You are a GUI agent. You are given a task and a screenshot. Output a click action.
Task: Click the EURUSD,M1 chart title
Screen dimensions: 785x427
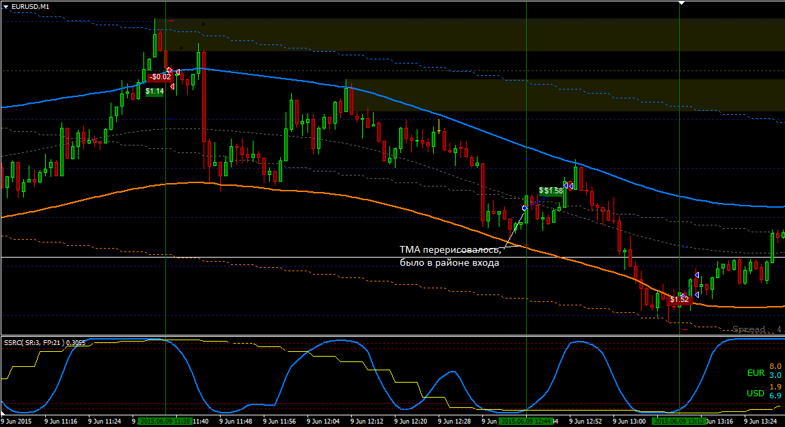[30, 7]
